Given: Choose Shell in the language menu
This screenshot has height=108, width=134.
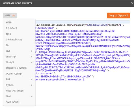Looking at the screenshot, I should click(19, 96).
